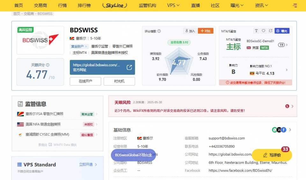Image resolution: width=306 pixels, height=180 pixels.
Task: Click the WhatsApp icon in 基础信息
Action: point(274,130)
